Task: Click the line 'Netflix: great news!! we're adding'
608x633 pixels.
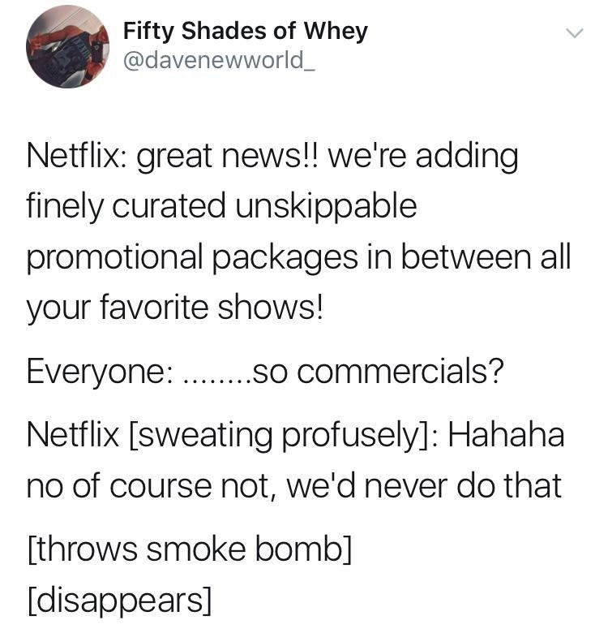Action: [x=272, y=158]
